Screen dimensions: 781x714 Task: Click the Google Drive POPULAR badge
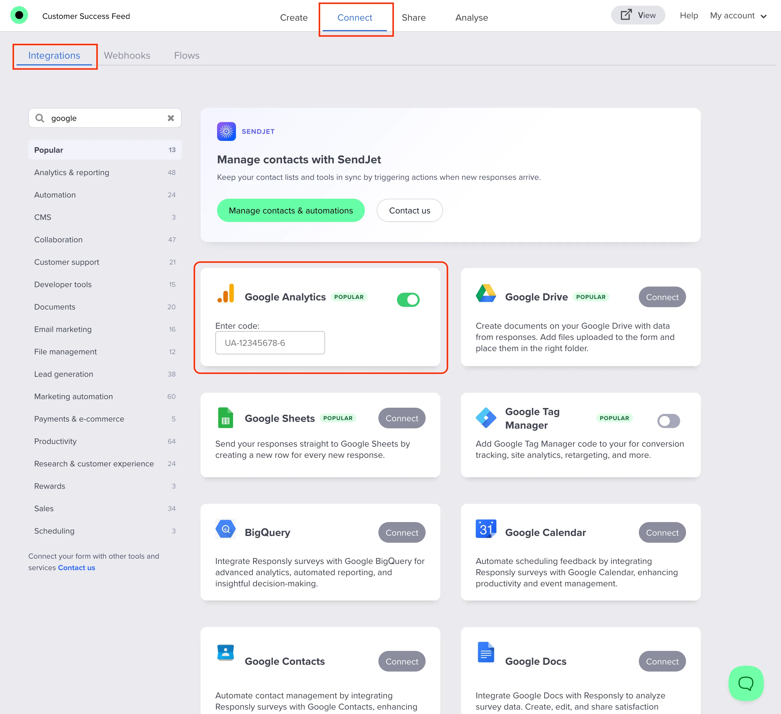click(590, 297)
